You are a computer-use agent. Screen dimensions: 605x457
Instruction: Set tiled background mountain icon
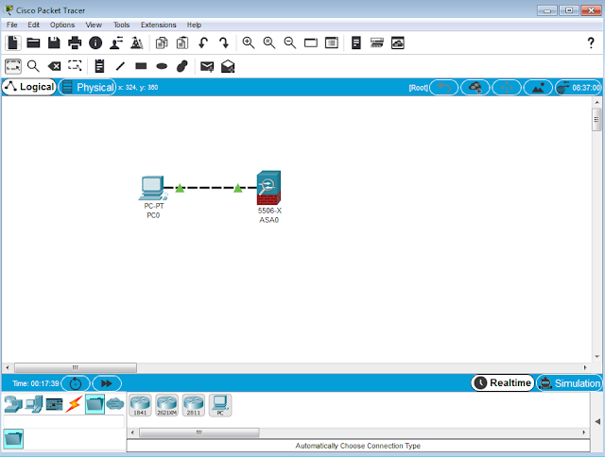[x=538, y=88]
